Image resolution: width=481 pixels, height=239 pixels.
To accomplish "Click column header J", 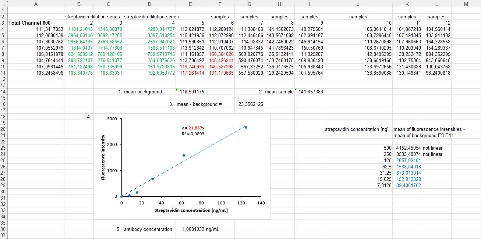I will point(358,4).
